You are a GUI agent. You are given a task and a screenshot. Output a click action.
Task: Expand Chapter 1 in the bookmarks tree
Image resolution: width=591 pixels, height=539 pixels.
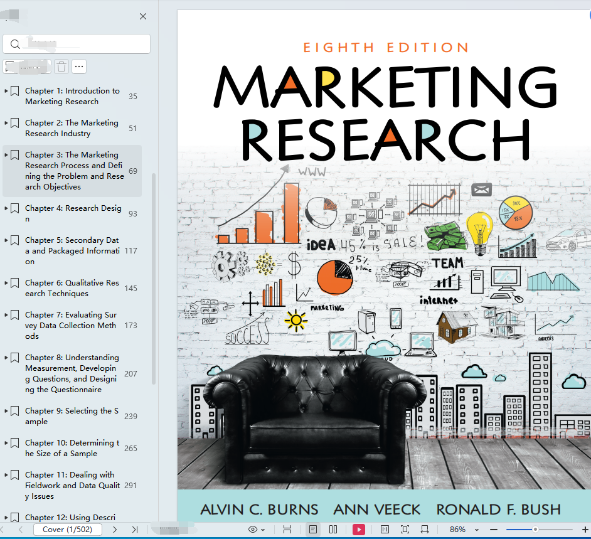point(6,91)
